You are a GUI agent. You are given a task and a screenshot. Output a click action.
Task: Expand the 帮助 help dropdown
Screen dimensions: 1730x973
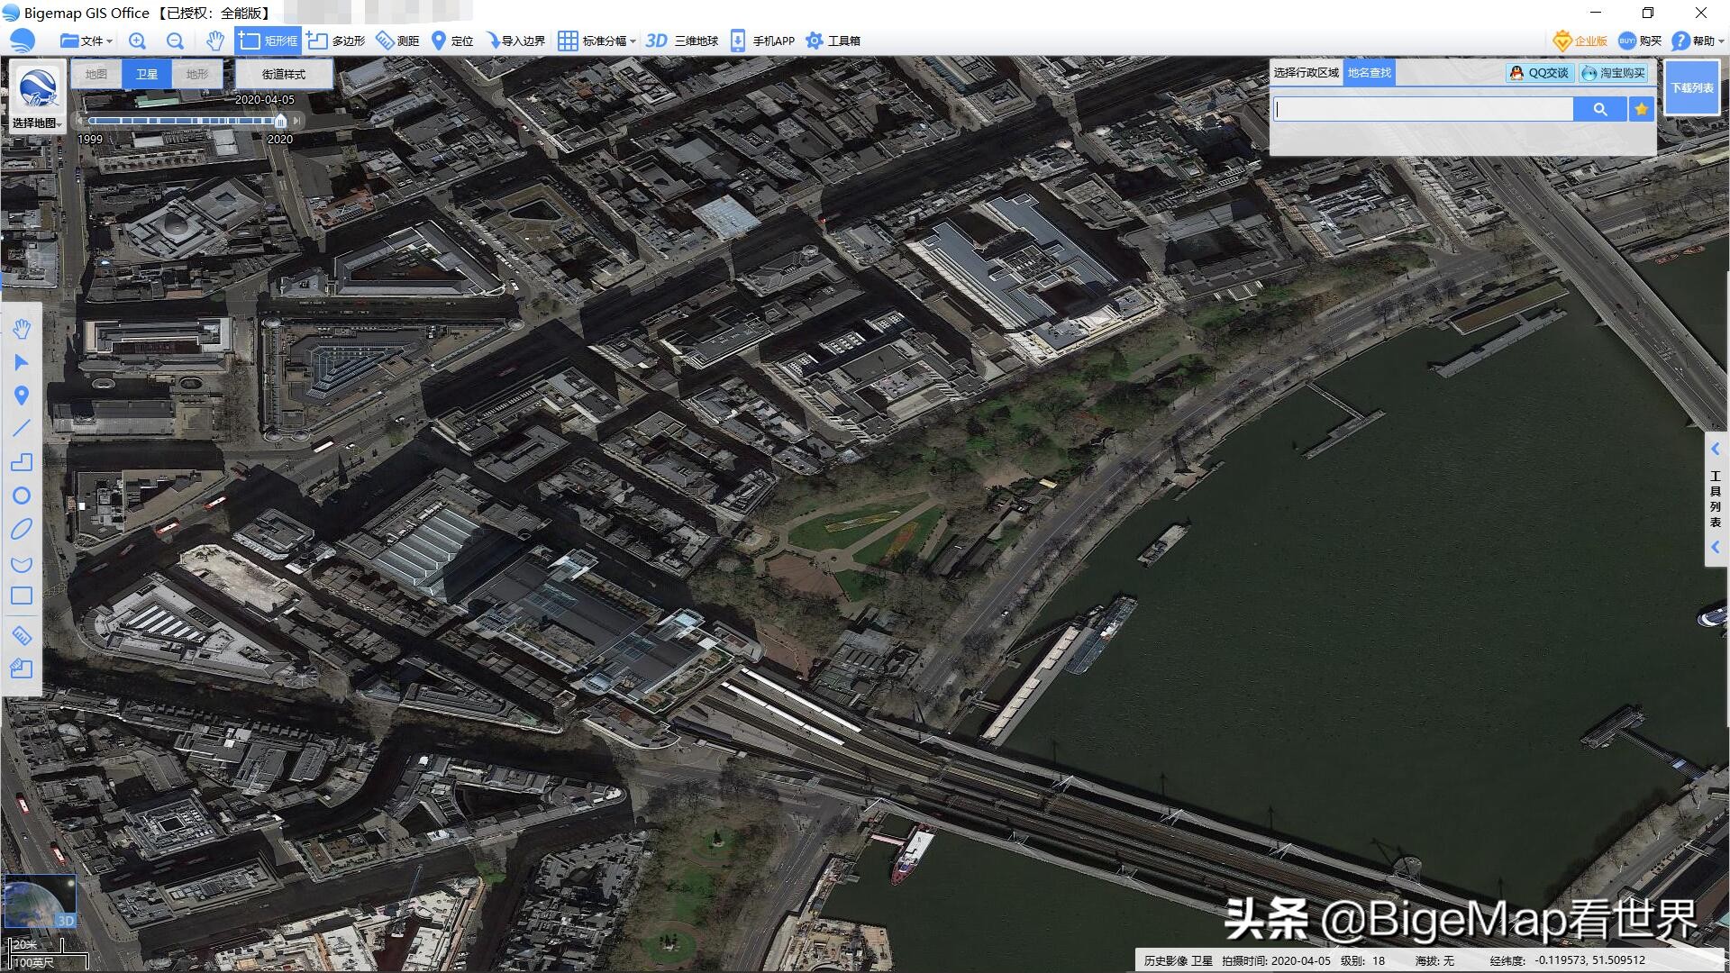coord(1698,41)
